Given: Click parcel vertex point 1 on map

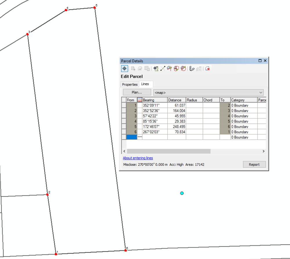Looking at the screenshot, I should (x=56, y=254).
